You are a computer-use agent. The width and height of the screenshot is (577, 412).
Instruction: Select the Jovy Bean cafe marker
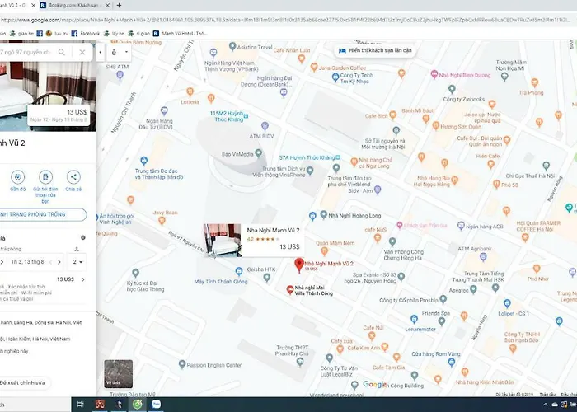pyautogui.click(x=162, y=220)
